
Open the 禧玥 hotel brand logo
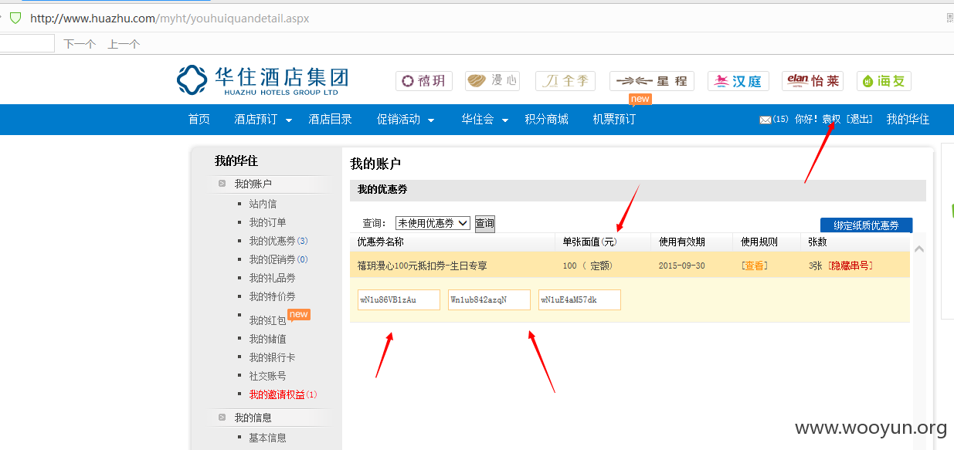pyautogui.click(x=423, y=81)
